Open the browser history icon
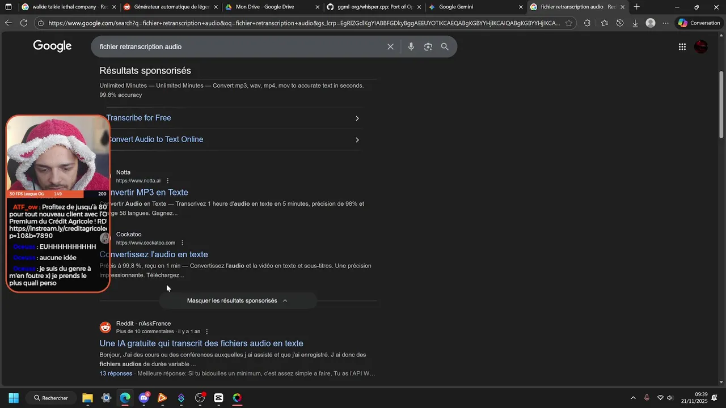Image resolution: width=726 pixels, height=408 pixels. point(620,23)
